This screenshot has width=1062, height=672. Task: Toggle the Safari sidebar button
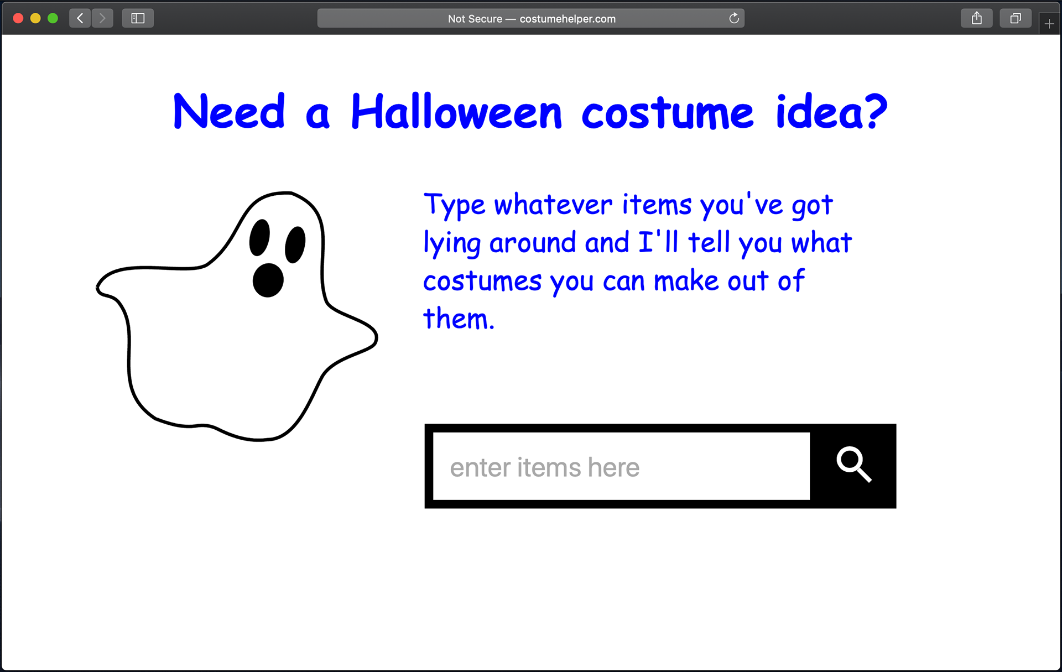138,18
